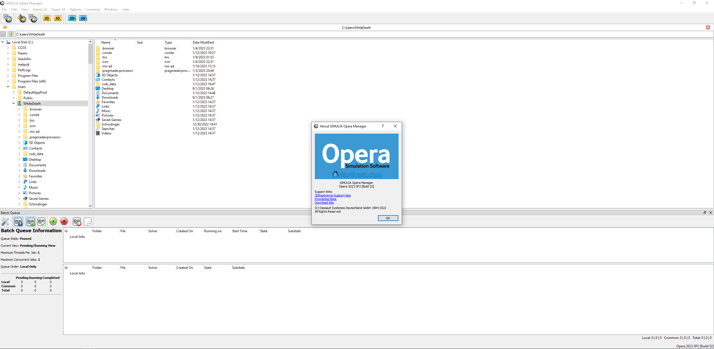Click the help question mark in About dialog
Screen dimensions: 714x349
point(383,126)
